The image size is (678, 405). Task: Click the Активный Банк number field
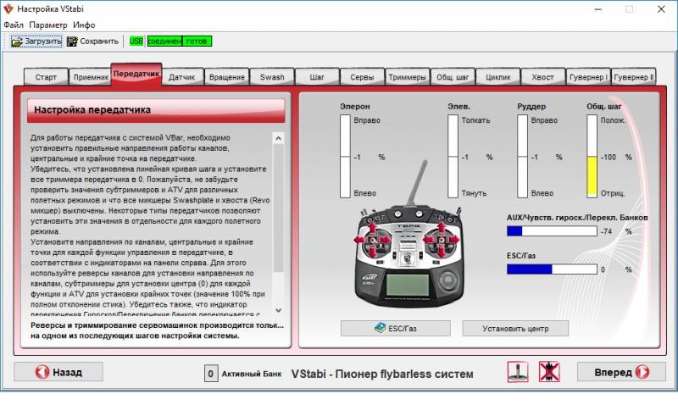click(210, 374)
